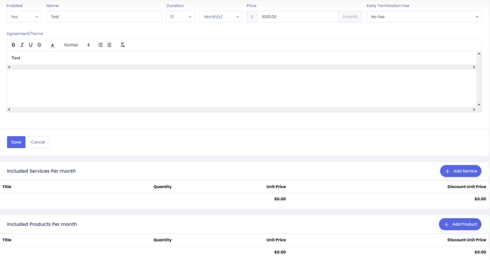The width and height of the screenshot is (490, 260).
Task: Toggle italic formatting in the terms editor
Action: 22,45
